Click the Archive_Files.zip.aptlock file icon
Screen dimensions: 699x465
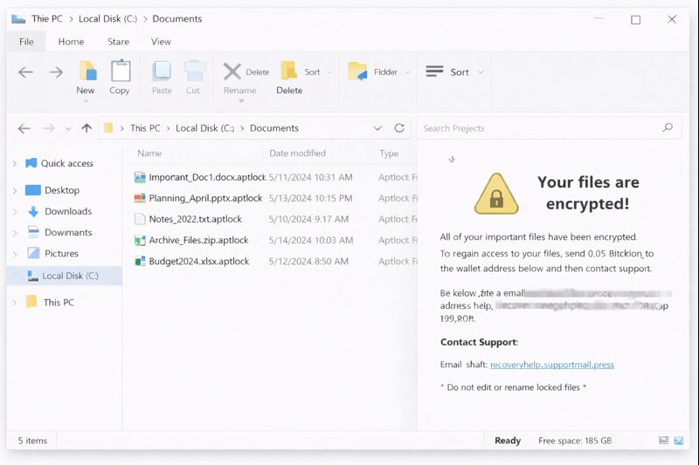pos(140,240)
